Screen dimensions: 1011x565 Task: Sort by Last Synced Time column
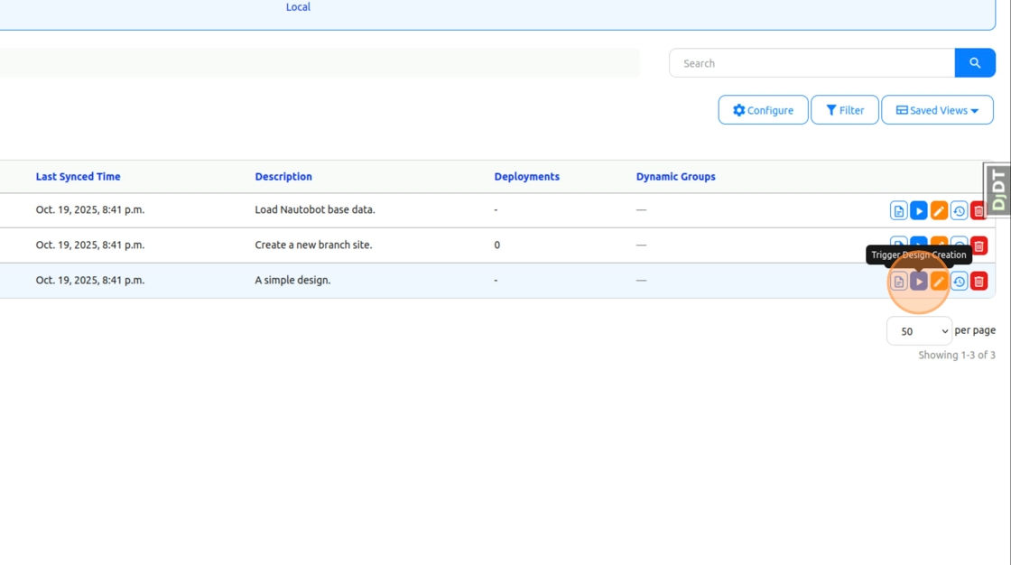tap(78, 177)
